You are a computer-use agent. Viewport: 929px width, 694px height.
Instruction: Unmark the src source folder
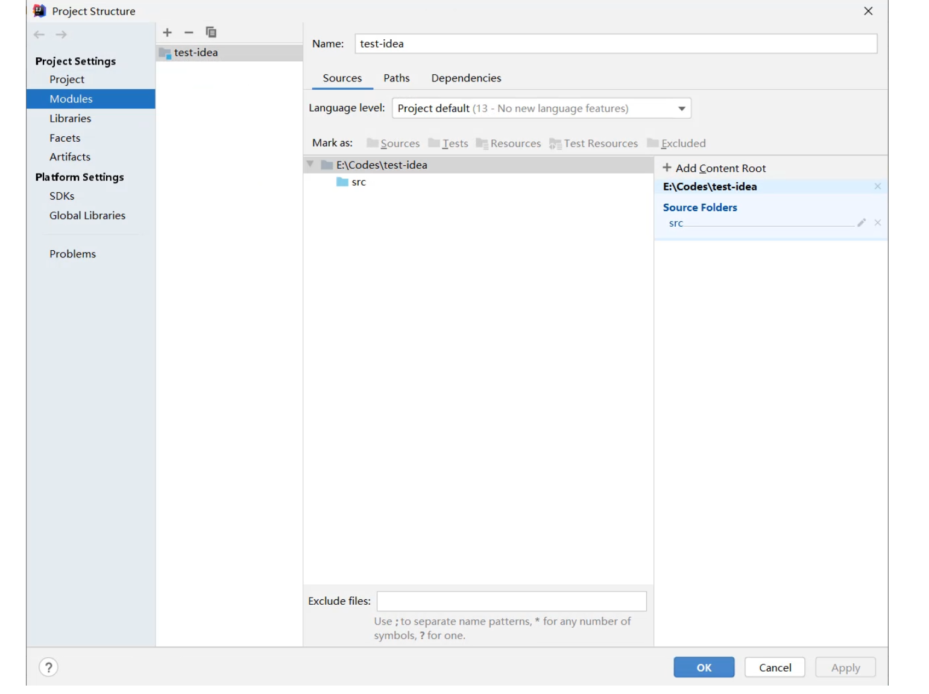(878, 223)
